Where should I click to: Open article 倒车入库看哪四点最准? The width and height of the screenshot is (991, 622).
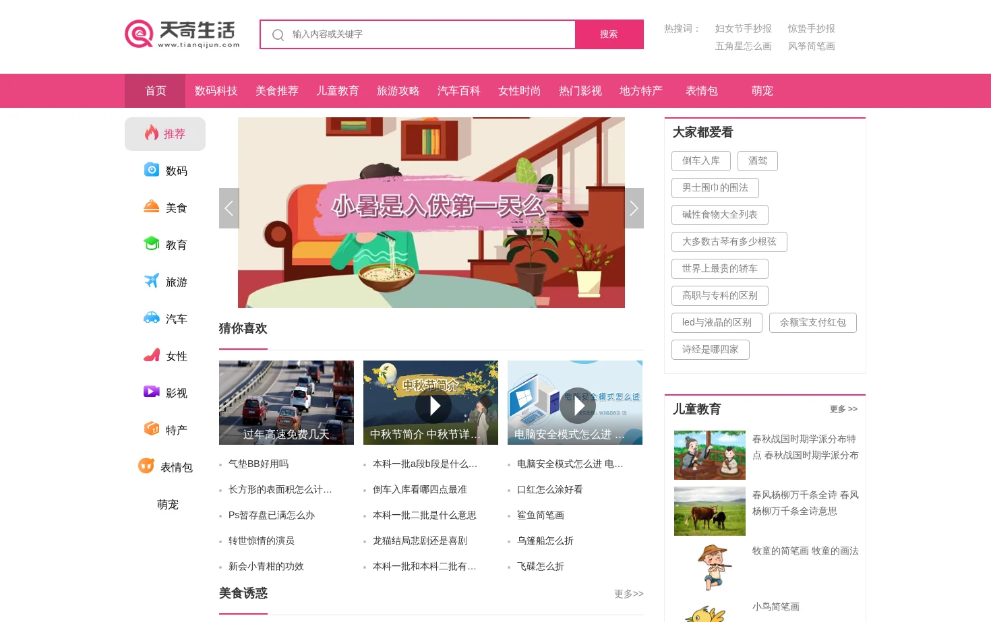coord(419,489)
